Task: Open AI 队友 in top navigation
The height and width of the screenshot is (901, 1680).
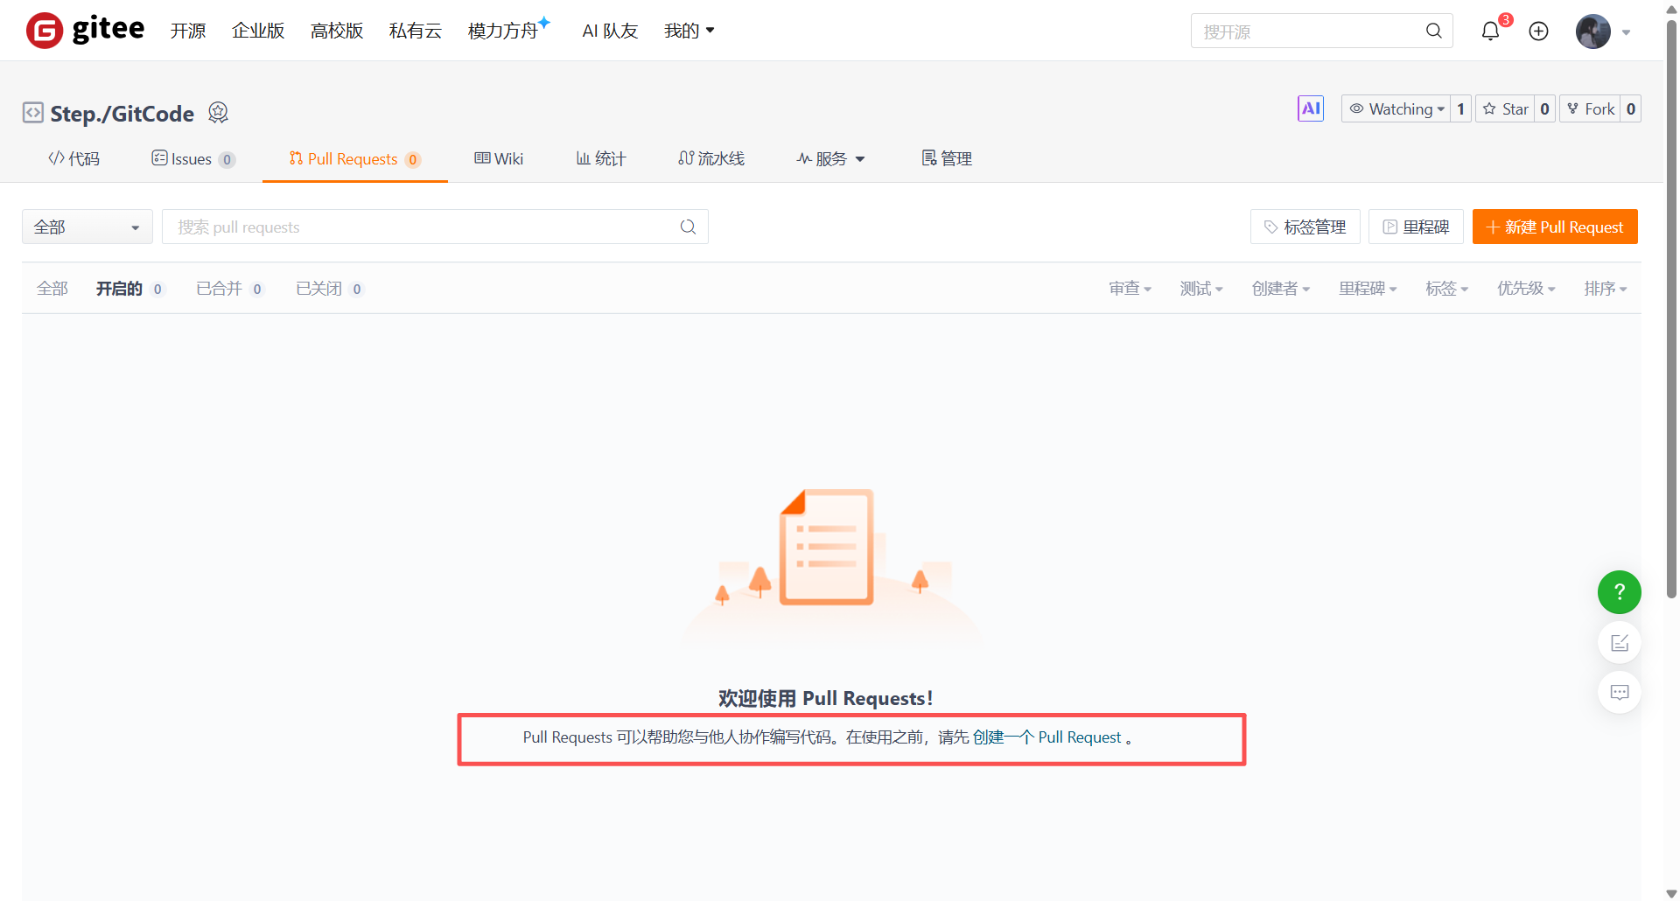Action: coord(610,31)
